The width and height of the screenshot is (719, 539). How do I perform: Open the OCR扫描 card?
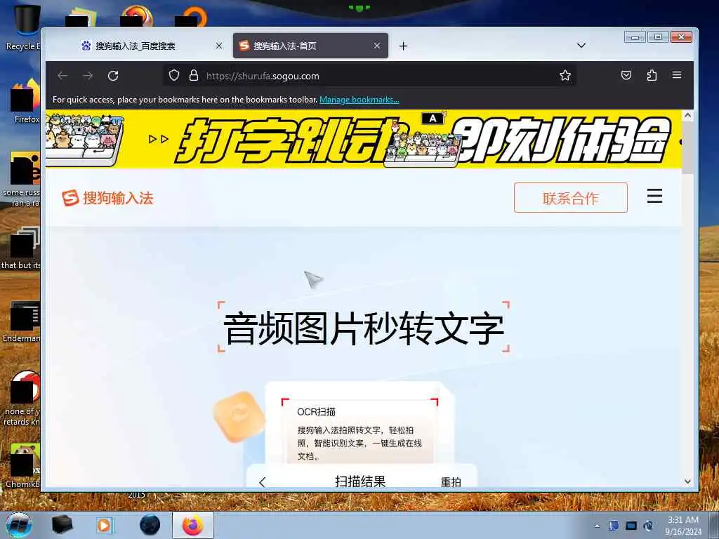[359, 431]
